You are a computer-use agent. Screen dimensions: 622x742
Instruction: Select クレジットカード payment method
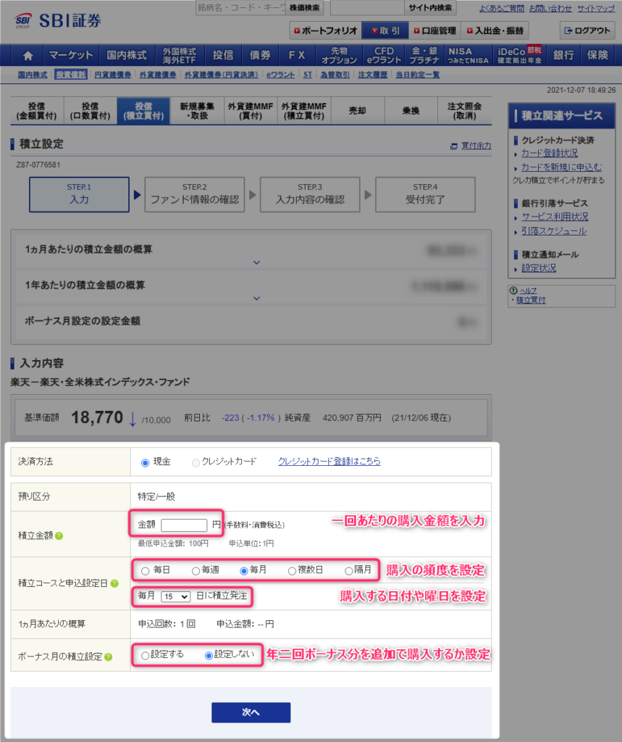(196, 462)
